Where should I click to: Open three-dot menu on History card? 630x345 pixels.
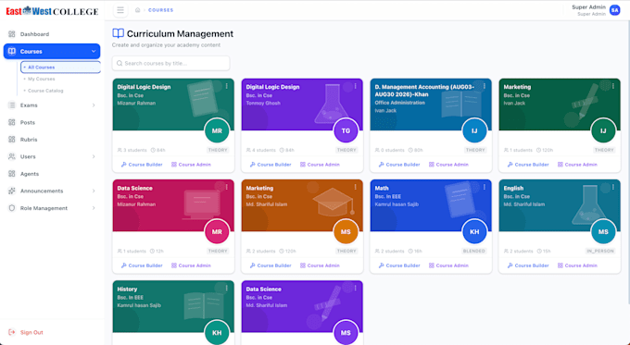pos(227,288)
